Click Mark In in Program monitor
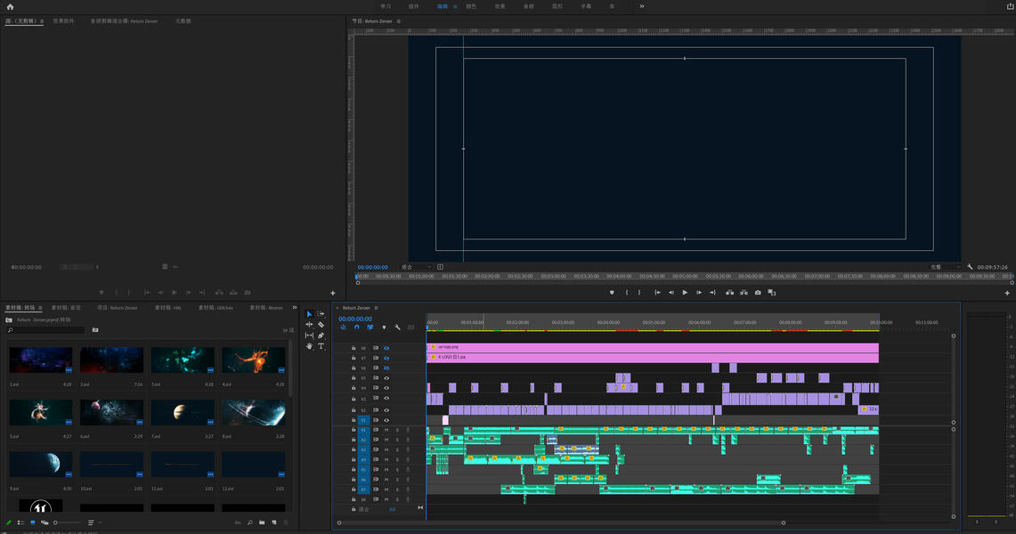Screen dimensions: 1016x534 (x=627, y=293)
